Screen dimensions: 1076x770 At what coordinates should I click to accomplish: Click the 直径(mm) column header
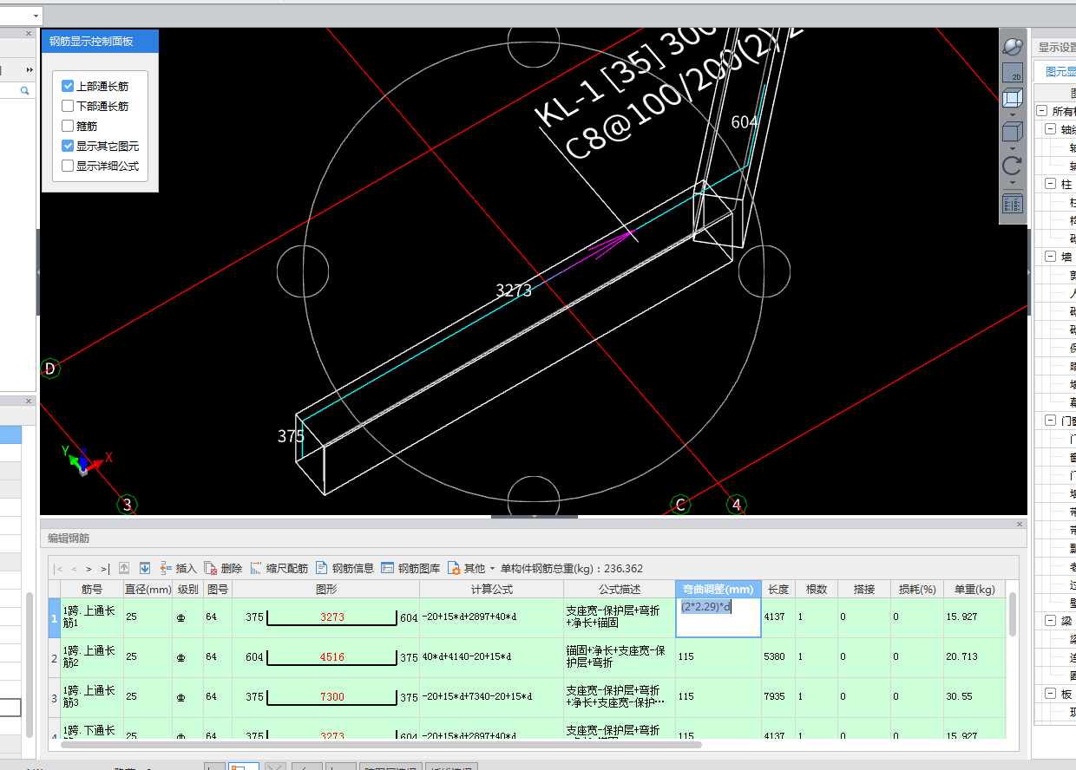tap(148, 590)
